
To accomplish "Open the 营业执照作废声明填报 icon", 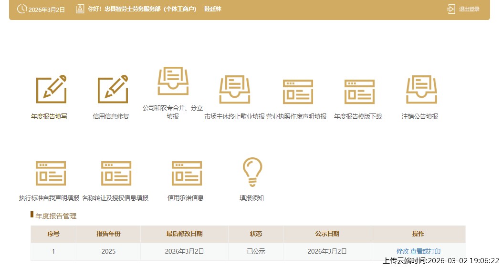I will [x=297, y=92].
